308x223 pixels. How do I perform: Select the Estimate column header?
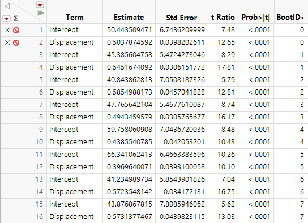tap(129, 18)
